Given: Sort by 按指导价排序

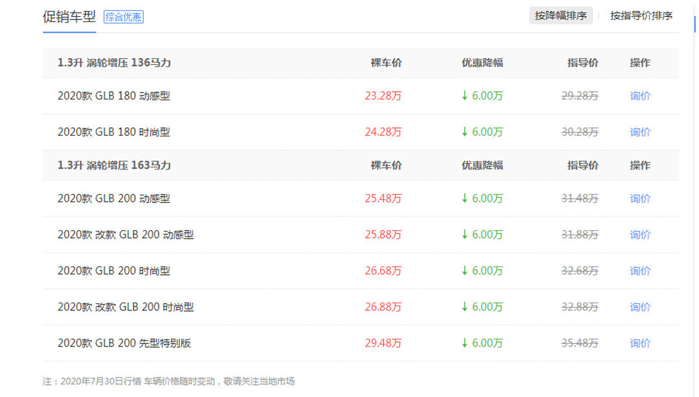Looking at the screenshot, I should click(641, 16).
